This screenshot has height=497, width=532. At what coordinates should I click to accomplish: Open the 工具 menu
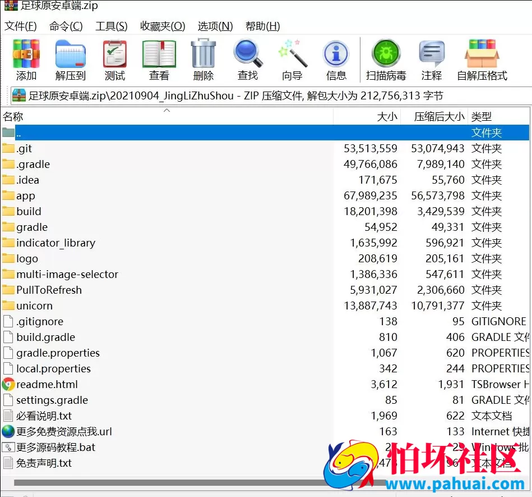coord(110,26)
